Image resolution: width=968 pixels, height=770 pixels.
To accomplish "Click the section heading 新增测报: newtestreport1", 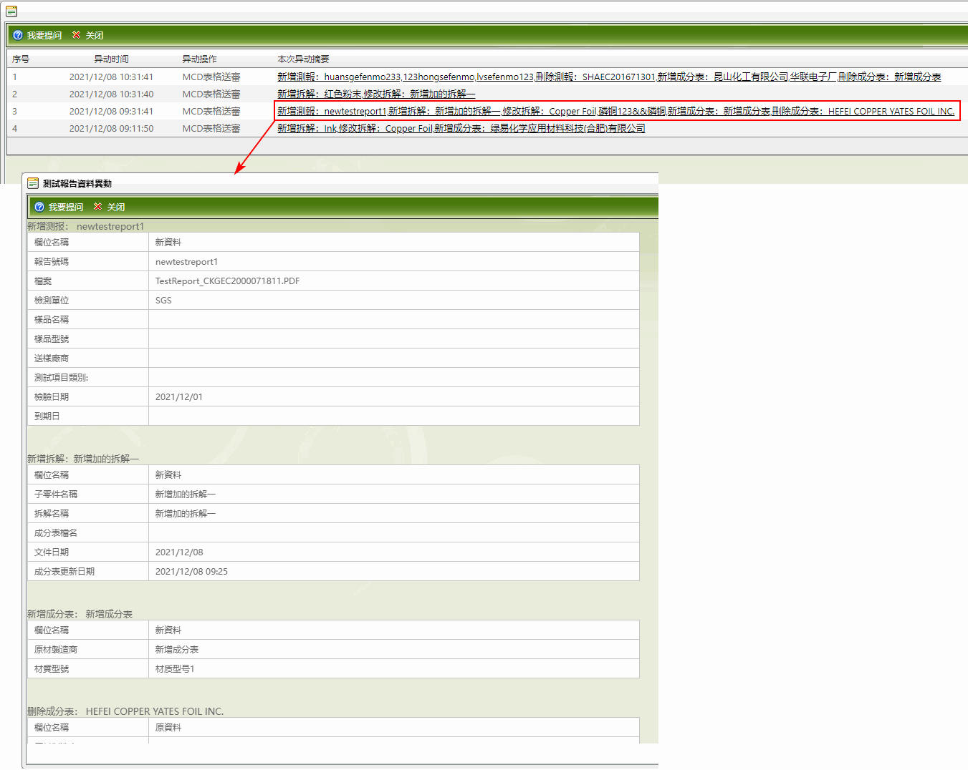I will [x=86, y=226].
